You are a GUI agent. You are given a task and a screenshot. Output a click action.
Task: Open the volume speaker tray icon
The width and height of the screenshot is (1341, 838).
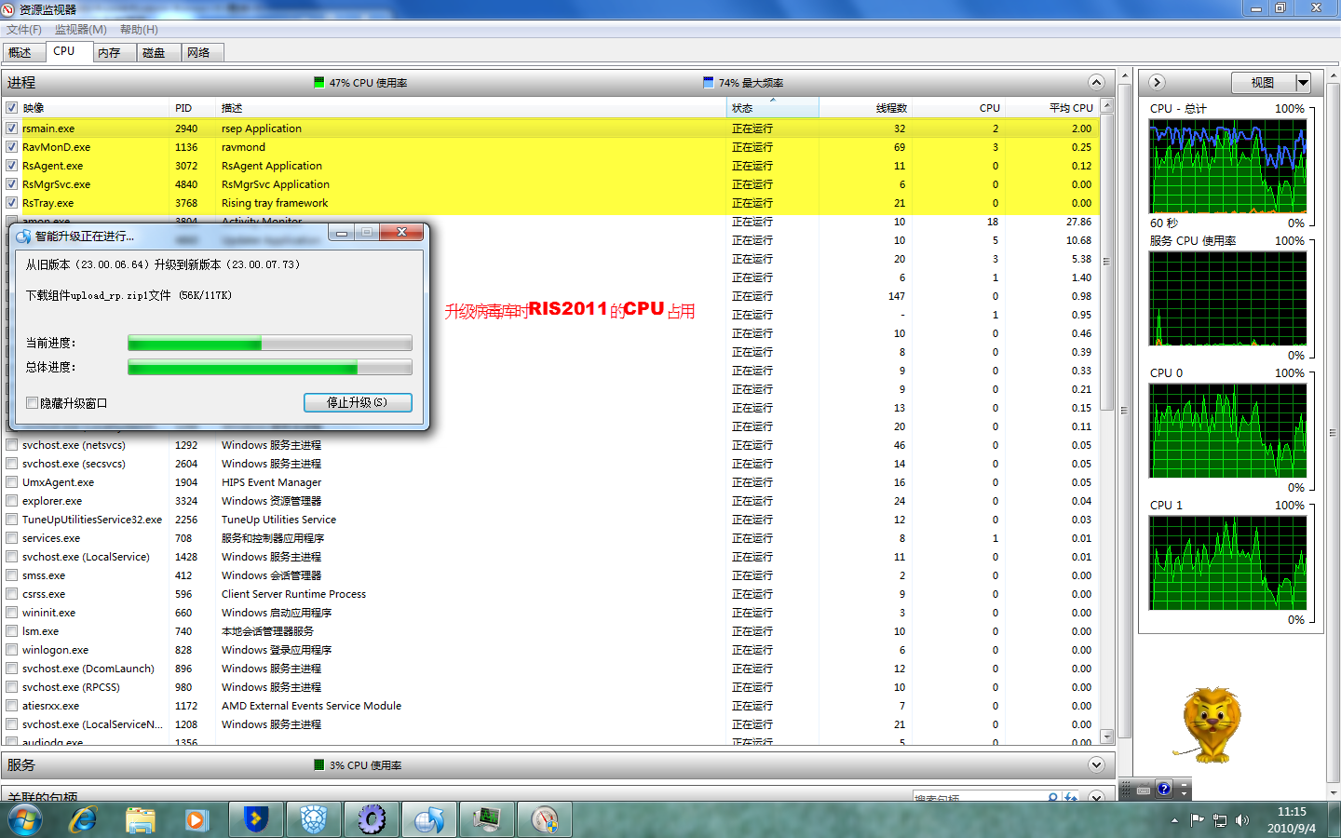tap(1242, 820)
